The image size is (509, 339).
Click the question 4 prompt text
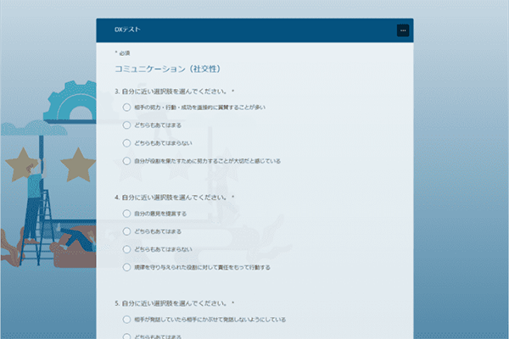click(x=174, y=197)
